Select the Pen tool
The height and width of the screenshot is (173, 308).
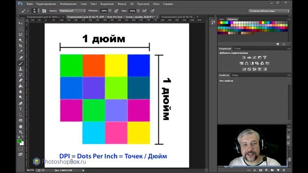point(20,103)
